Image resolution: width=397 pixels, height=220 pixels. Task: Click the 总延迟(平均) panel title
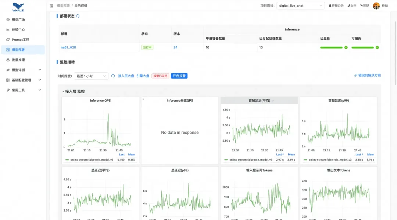click(x=100, y=170)
